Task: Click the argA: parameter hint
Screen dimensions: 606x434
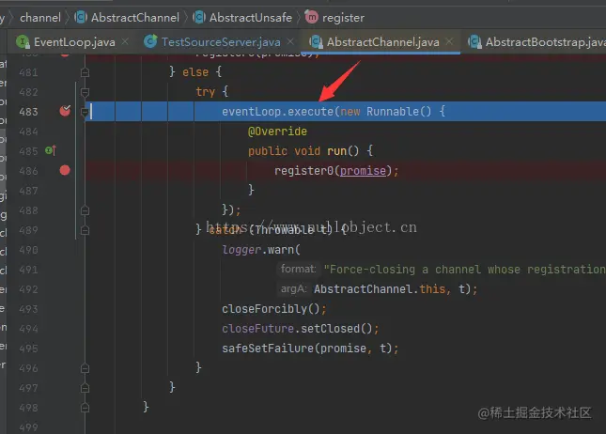Action: point(294,288)
